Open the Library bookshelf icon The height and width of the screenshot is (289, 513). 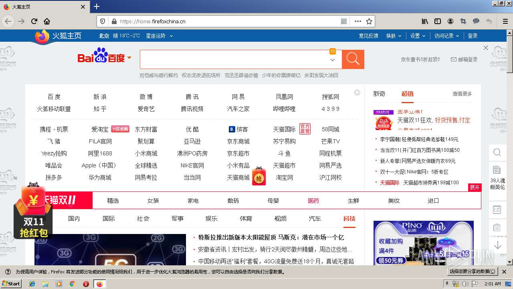click(425, 21)
